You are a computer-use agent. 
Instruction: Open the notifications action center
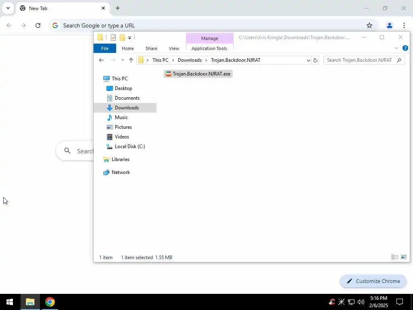[x=400, y=302]
